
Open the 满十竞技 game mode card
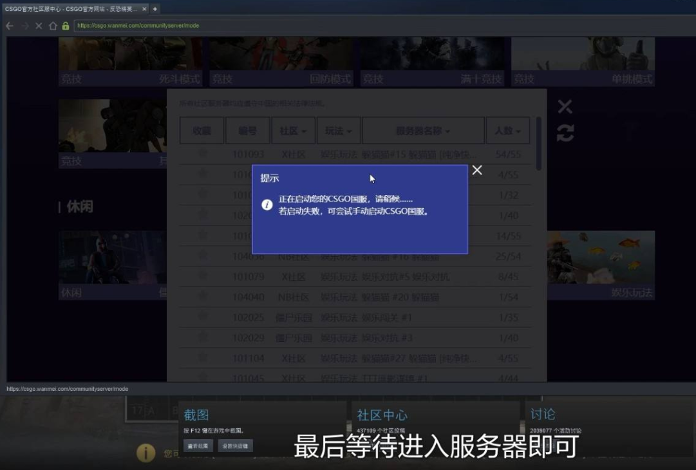pyautogui.click(x=432, y=61)
